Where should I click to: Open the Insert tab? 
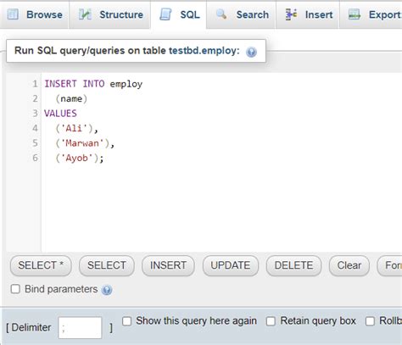pos(308,14)
